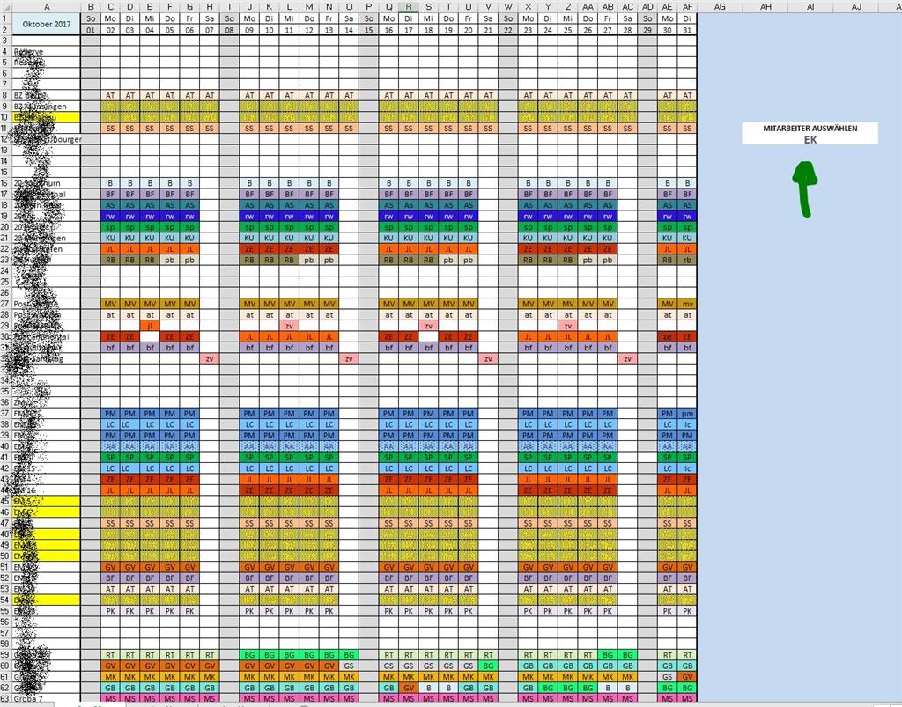Select row header 36

6,402
